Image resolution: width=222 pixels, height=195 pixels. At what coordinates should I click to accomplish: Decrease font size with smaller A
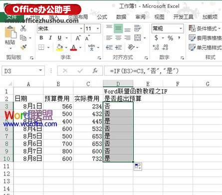[x=87, y=38]
